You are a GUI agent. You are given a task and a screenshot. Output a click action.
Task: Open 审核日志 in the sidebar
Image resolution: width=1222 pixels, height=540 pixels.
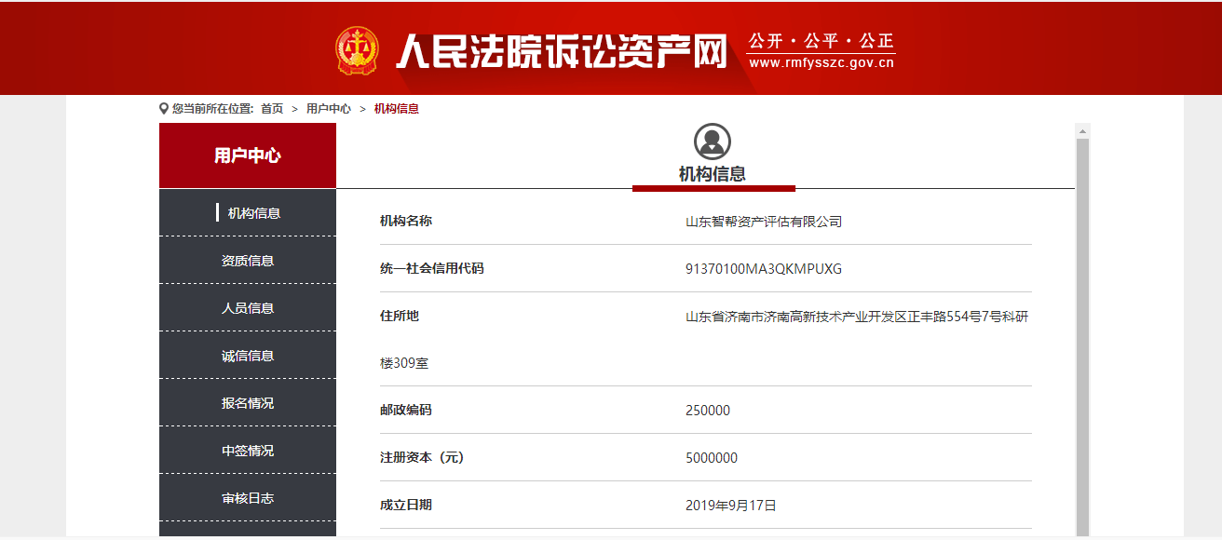[x=248, y=498]
